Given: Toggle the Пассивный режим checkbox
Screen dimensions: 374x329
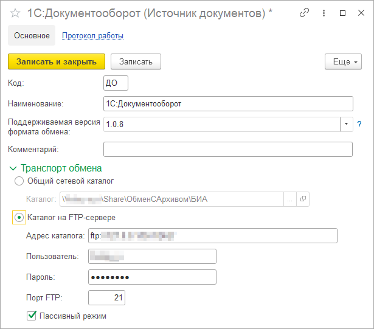Looking at the screenshot, I should pos(32,316).
